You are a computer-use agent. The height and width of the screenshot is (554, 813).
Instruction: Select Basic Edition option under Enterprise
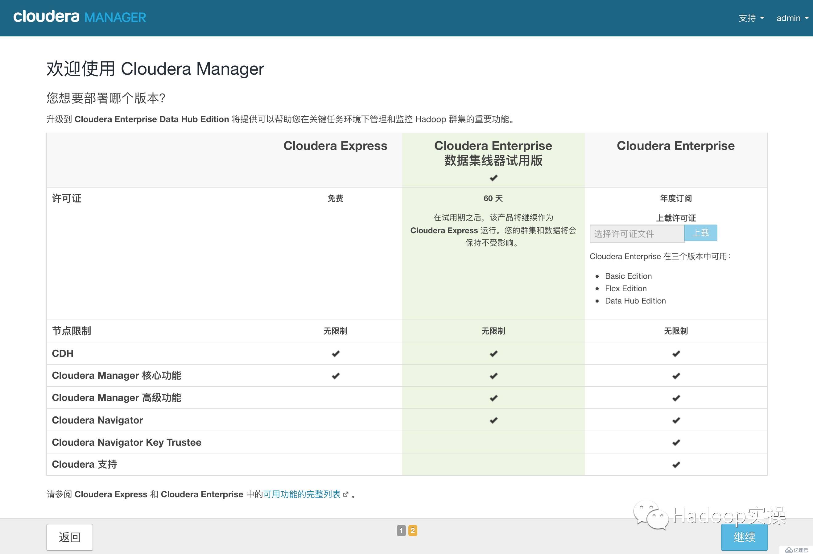pyautogui.click(x=629, y=274)
